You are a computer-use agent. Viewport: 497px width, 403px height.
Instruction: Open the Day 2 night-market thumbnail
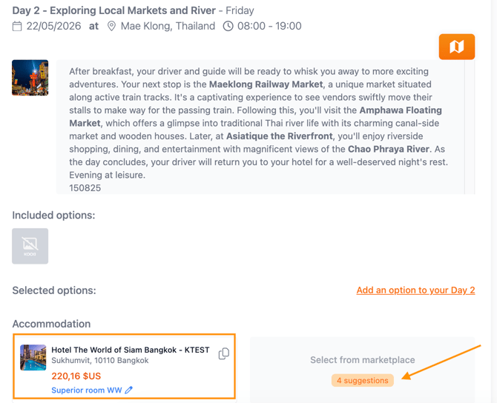(x=30, y=78)
